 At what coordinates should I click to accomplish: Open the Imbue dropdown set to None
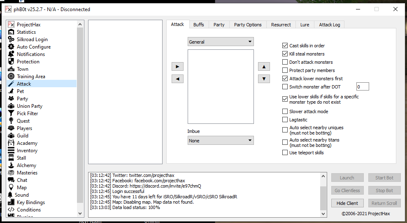221,141
